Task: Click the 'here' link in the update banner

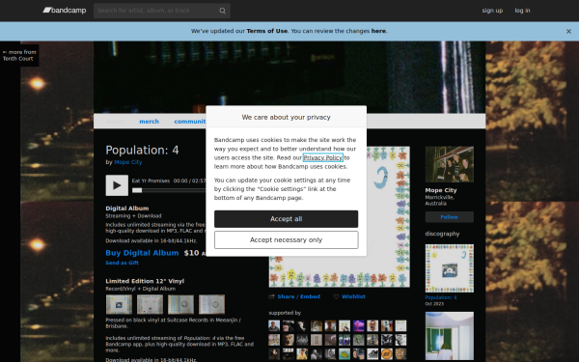Action: click(378, 31)
